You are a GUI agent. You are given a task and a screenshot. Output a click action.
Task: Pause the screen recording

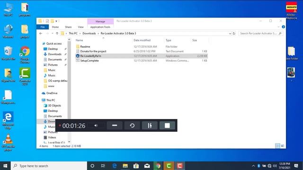pos(150,126)
